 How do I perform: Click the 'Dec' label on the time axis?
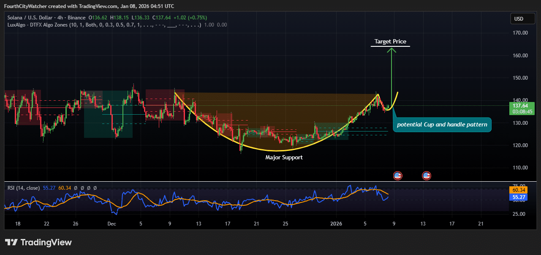(x=112, y=223)
